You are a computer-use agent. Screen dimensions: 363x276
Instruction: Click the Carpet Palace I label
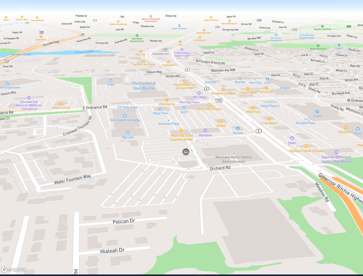270,106
